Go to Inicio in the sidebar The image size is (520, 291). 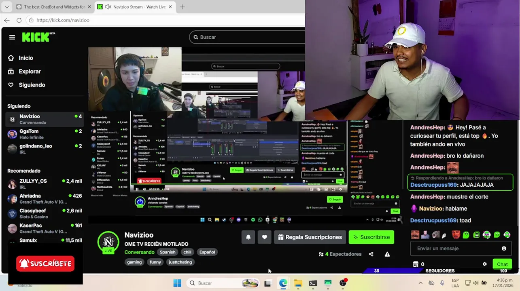pos(26,58)
